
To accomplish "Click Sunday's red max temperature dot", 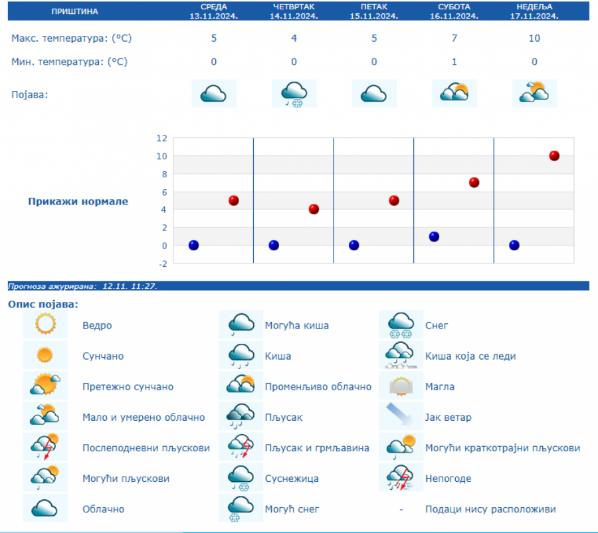I will pyautogui.click(x=554, y=156).
